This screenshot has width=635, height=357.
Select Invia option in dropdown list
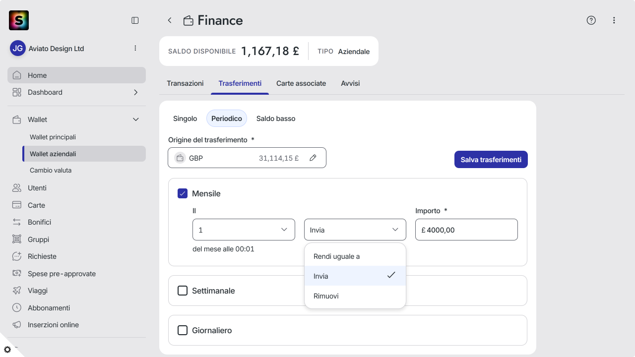(x=355, y=276)
